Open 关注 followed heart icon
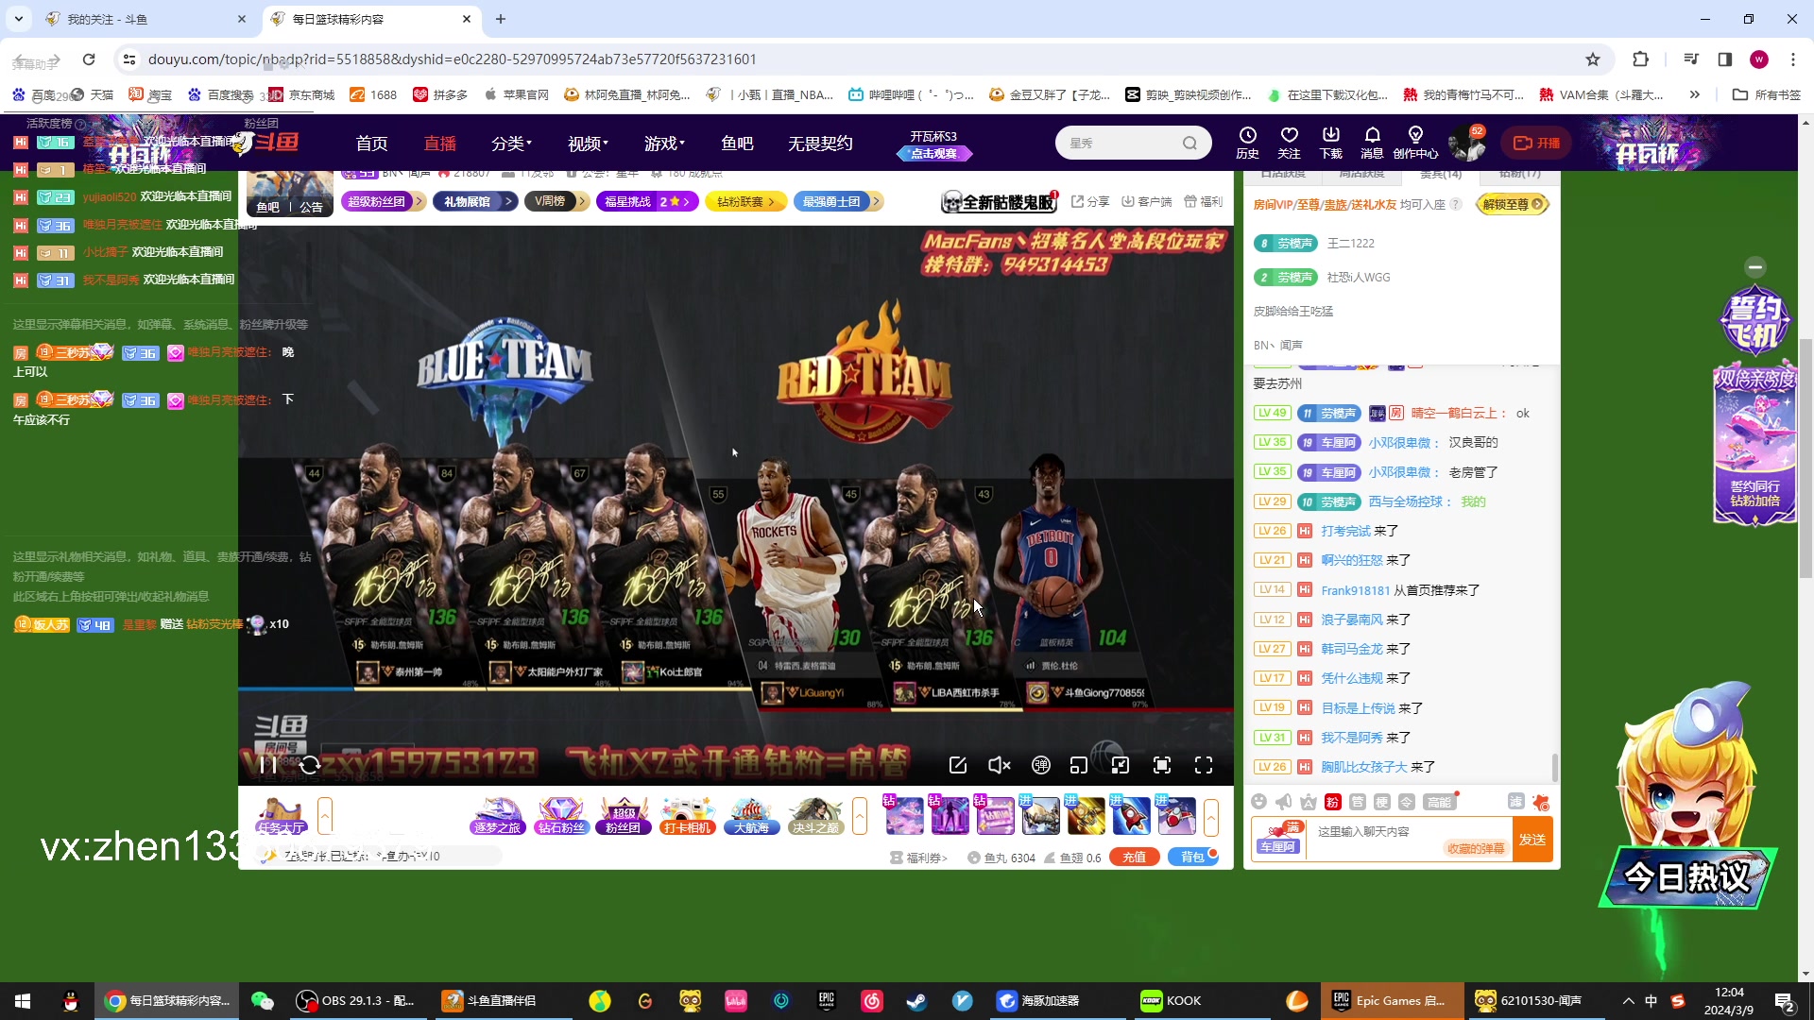 pyautogui.click(x=1289, y=143)
